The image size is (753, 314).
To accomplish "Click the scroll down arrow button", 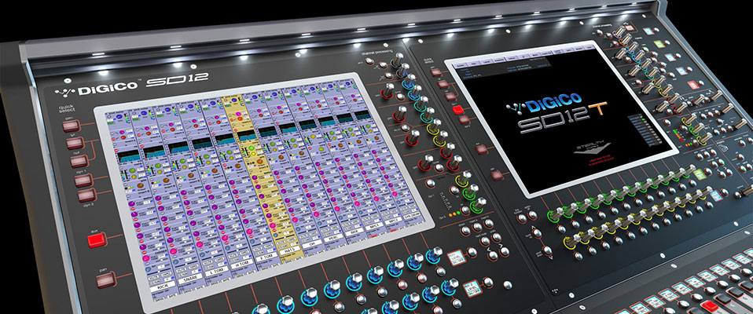I will (548, 250).
